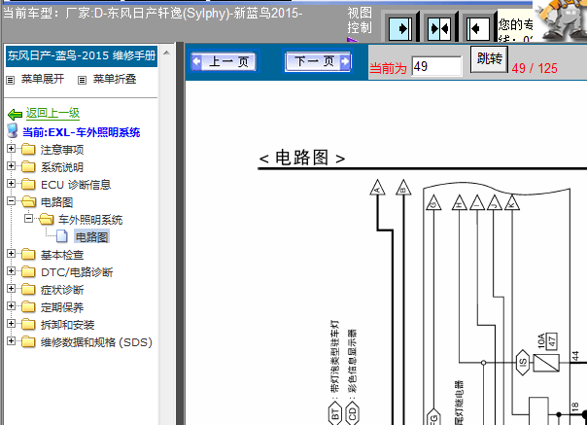
Task: Collapse the 车外照明系统 subfolder node
Action: tap(28, 218)
